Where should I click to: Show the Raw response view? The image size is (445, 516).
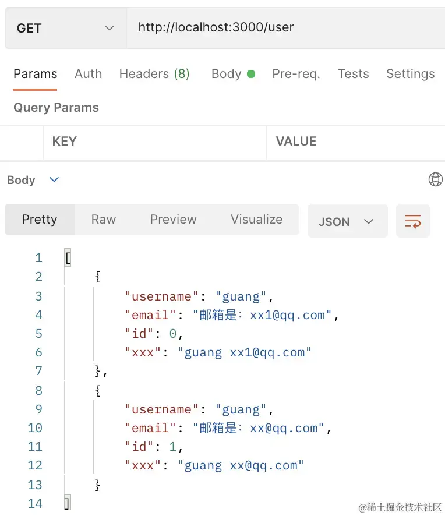coord(104,220)
